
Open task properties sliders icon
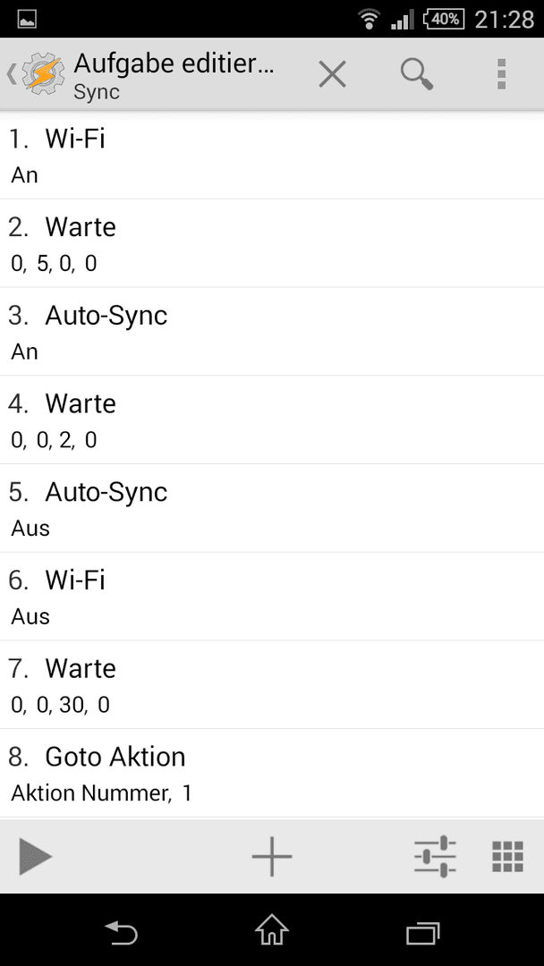coord(435,856)
